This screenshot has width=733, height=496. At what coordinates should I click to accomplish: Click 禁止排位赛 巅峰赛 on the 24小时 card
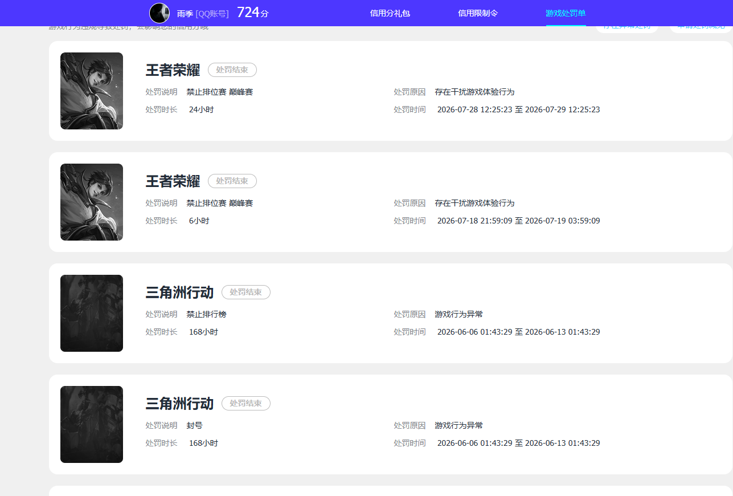click(x=220, y=92)
